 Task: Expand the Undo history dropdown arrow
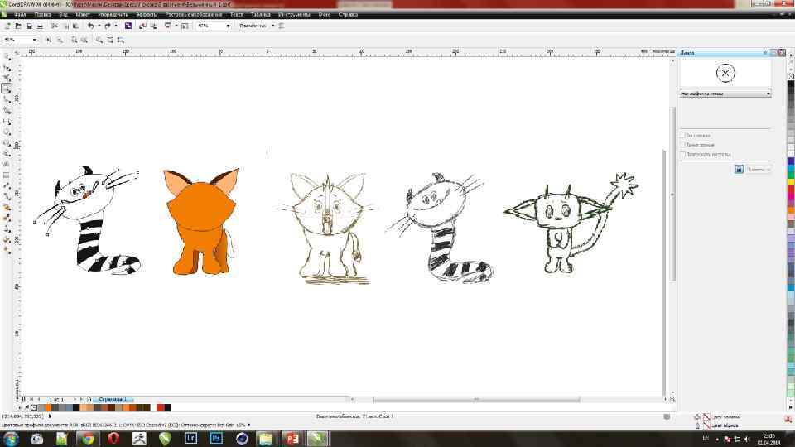click(99, 26)
